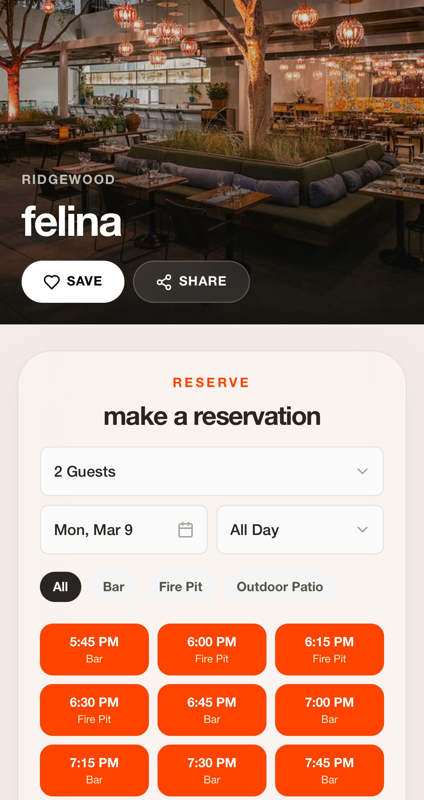This screenshot has height=800, width=424.
Task: Reserve the 6:00 PM Fire Pit slot
Action: point(212,650)
